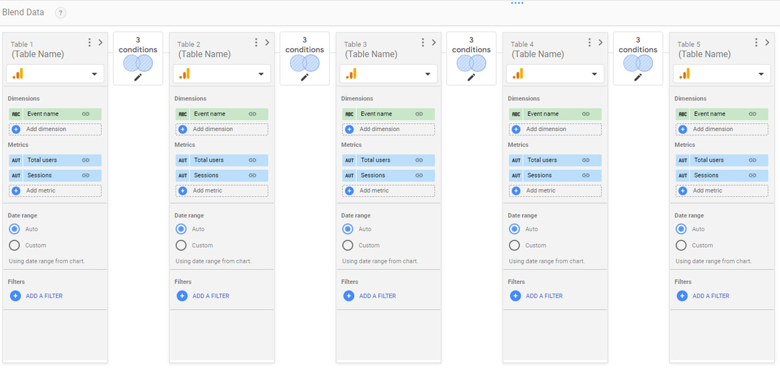Click link icon on Table 4 Sessions metric

point(586,175)
